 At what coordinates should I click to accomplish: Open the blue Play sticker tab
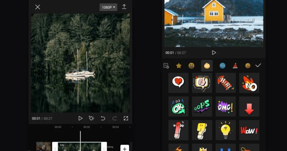(222, 65)
